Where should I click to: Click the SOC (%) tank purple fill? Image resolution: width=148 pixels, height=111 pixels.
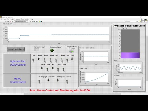(x=130, y=55)
